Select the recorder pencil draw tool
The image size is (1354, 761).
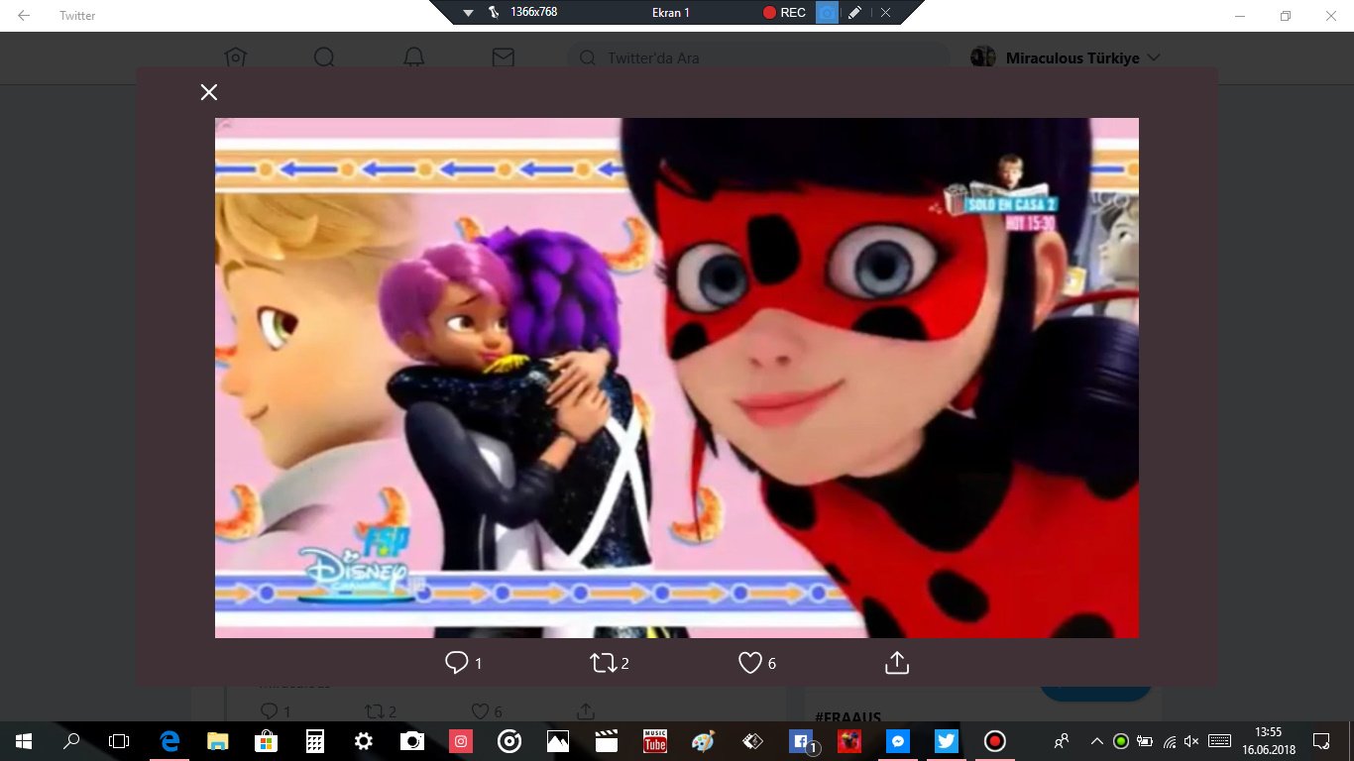(x=854, y=13)
